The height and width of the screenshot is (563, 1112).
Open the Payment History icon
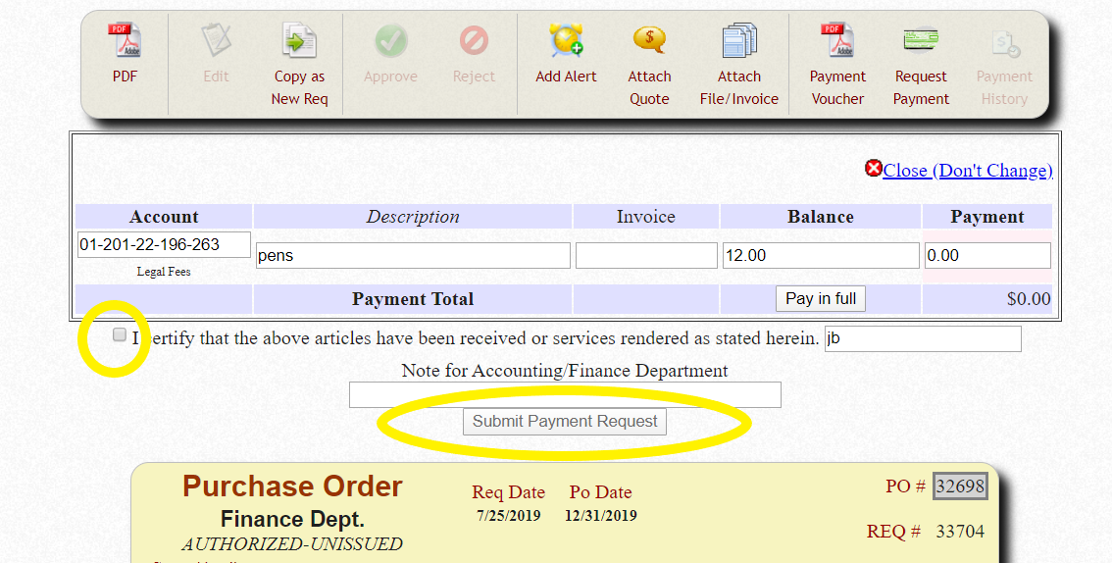[1004, 43]
